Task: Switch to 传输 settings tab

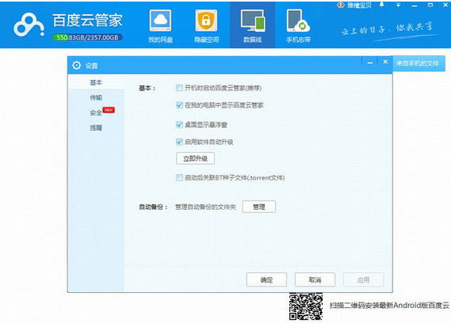Action: tap(96, 97)
